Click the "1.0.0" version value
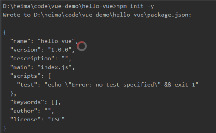 [60, 50]
